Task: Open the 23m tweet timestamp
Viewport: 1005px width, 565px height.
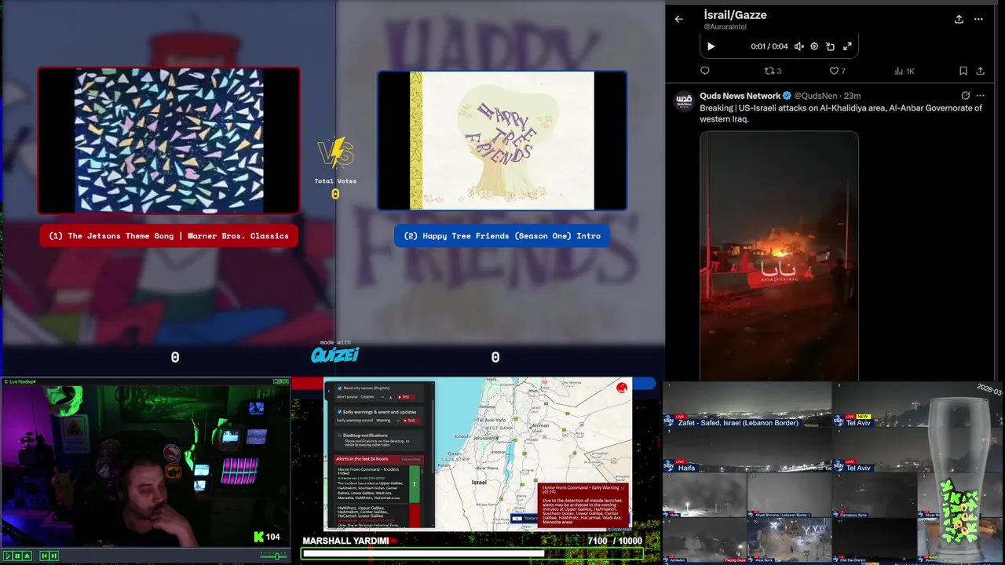Action: (853, 96)
